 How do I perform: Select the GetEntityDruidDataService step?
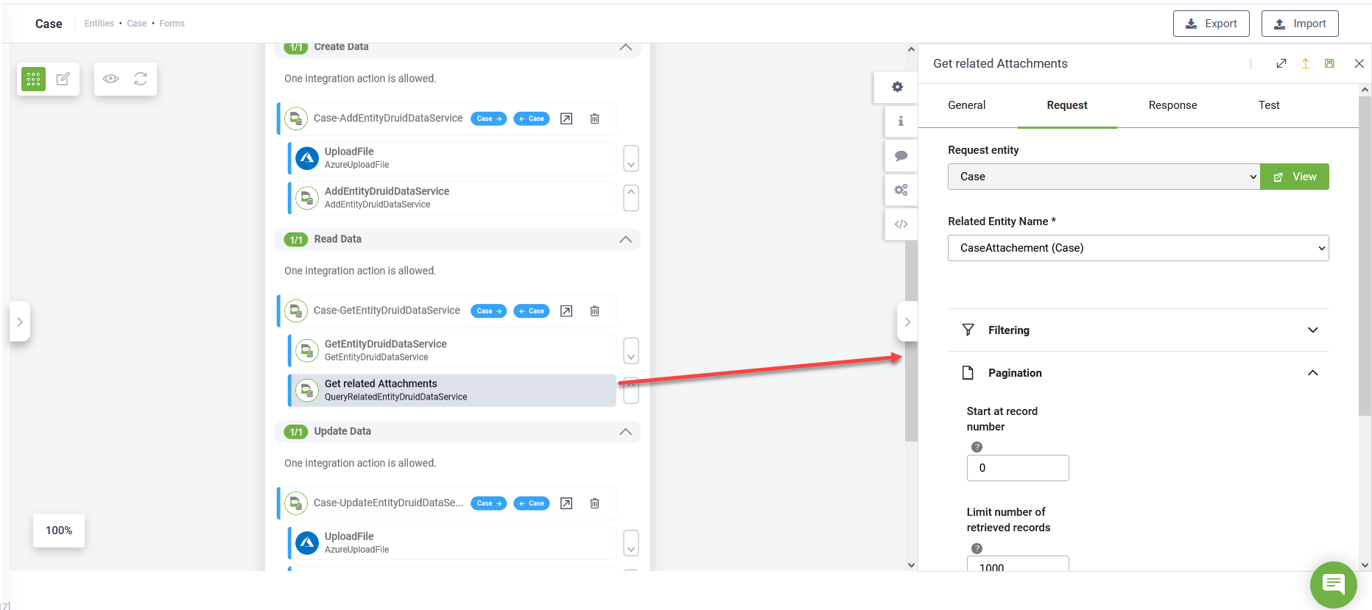452,350
